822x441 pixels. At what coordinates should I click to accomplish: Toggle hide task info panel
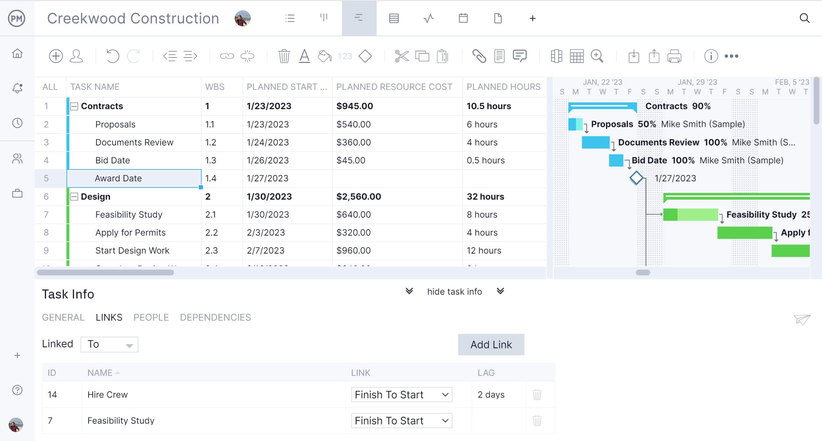point(454,292)
